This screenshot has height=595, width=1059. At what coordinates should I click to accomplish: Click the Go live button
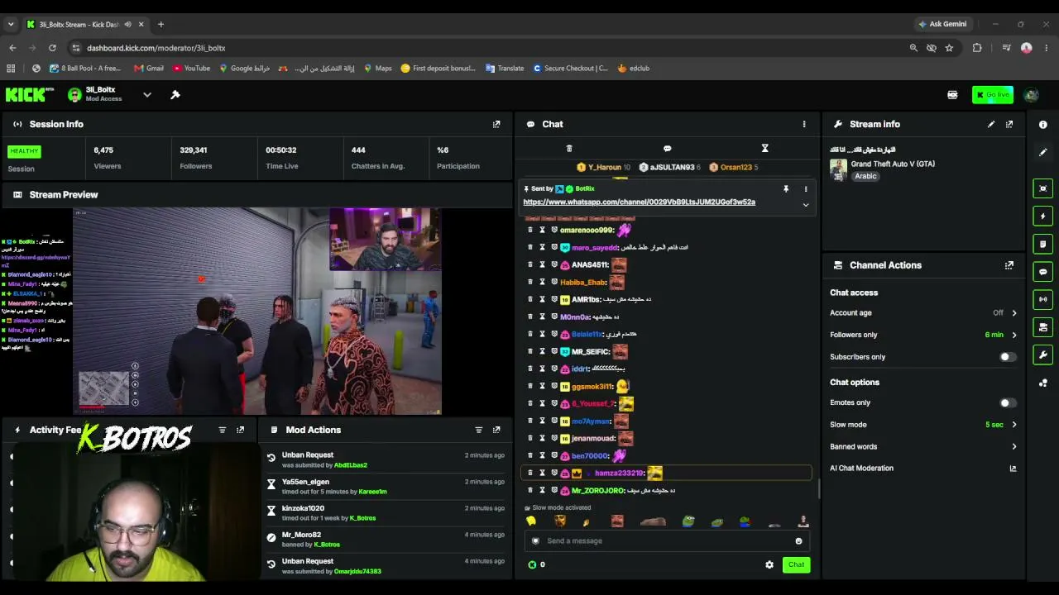992,95
